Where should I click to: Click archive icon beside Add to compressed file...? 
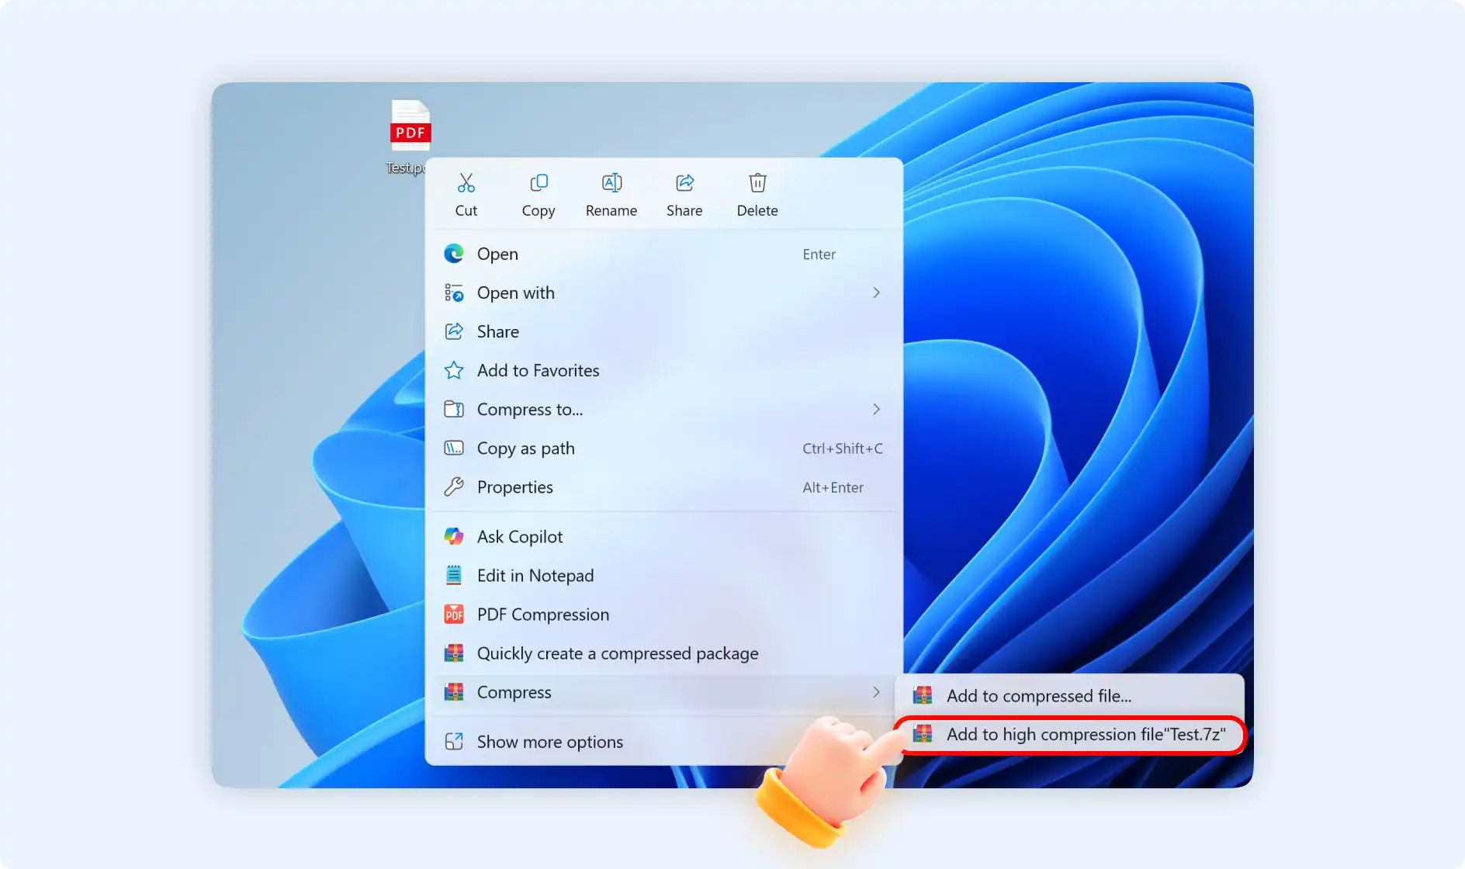pos(923,695)
